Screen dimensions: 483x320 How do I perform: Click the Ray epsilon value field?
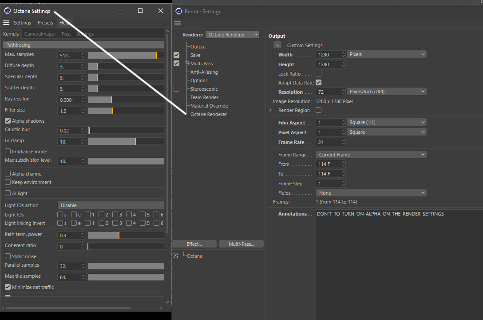click(69, 100)
